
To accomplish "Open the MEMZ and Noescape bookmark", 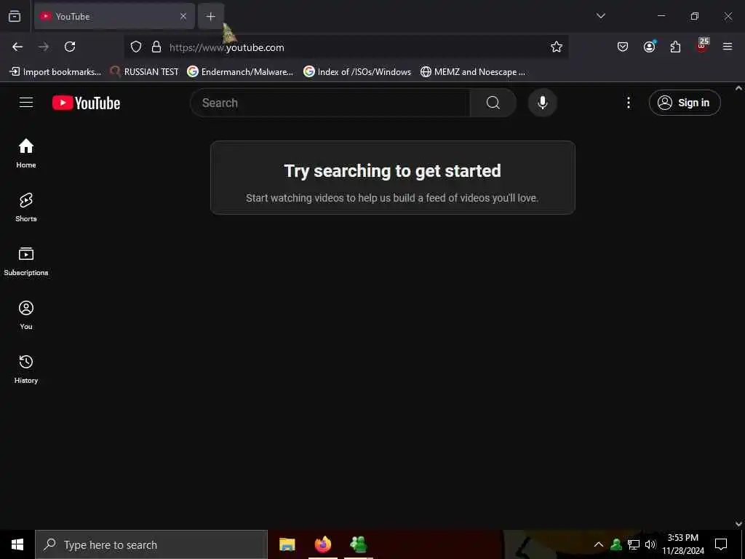I will (x=473, y=72).
